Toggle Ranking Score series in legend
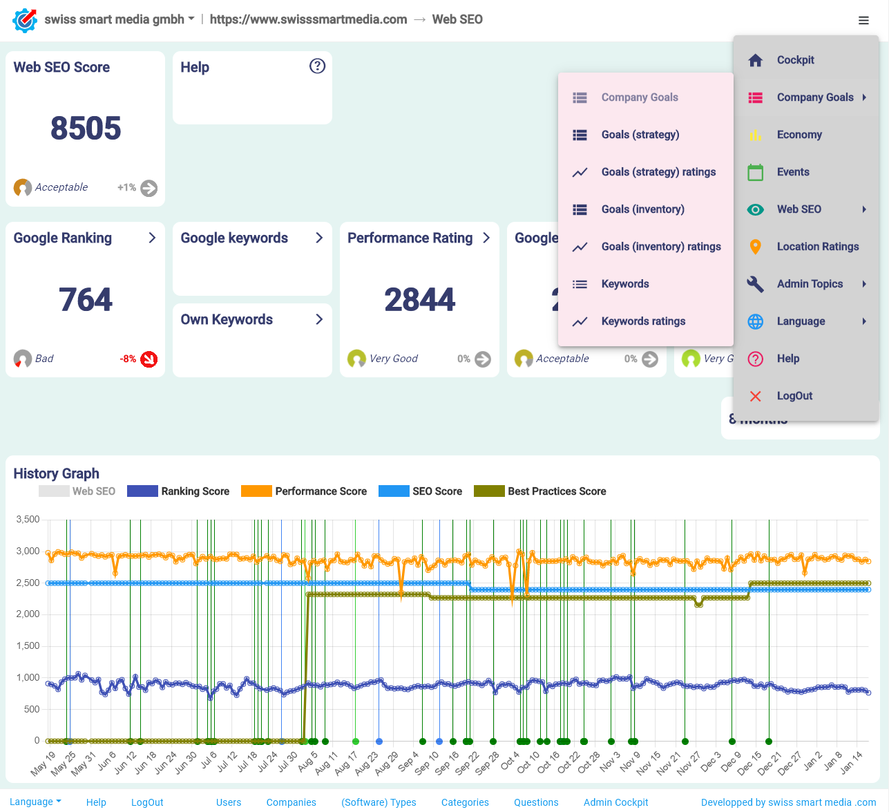The image size is (889, 812). pos(178,491)
